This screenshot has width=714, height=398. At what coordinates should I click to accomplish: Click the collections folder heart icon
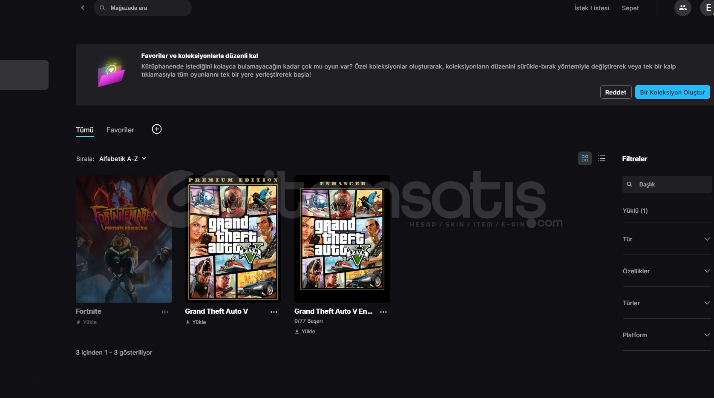111,72
